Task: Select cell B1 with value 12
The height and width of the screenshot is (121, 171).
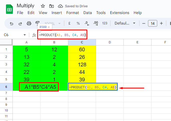Action: click(x=54, y=49)
